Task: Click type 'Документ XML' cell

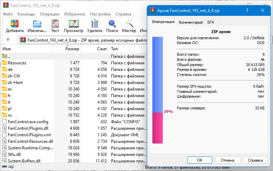Action: click(x=125, y=135)
